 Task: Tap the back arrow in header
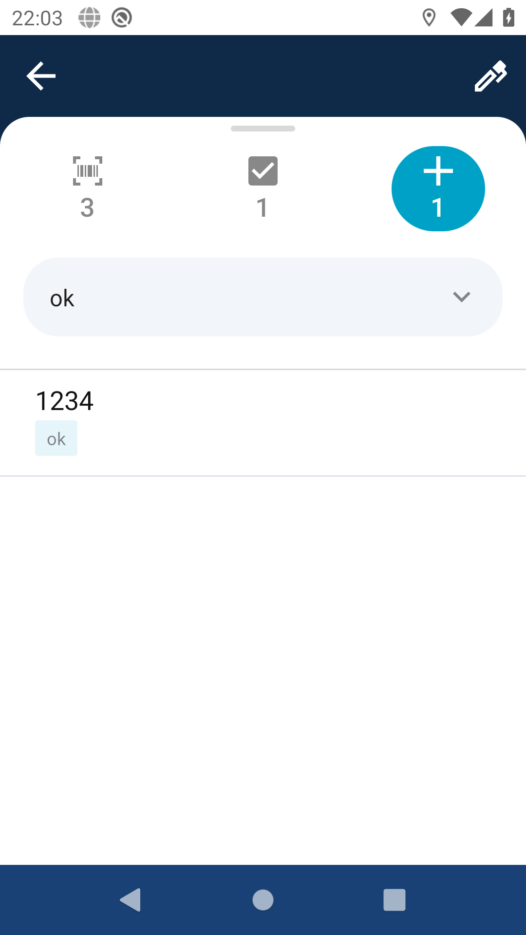41,76
